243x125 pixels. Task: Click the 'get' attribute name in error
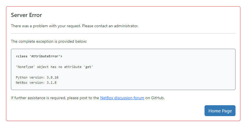point(88,67)
